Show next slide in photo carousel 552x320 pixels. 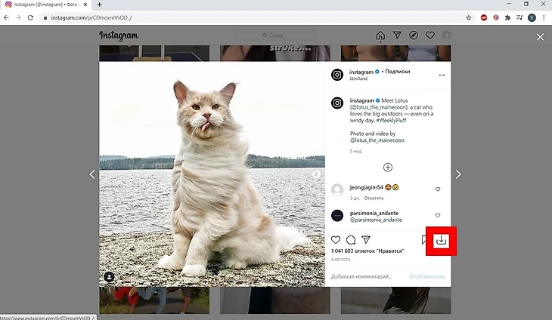coord(316,174)
